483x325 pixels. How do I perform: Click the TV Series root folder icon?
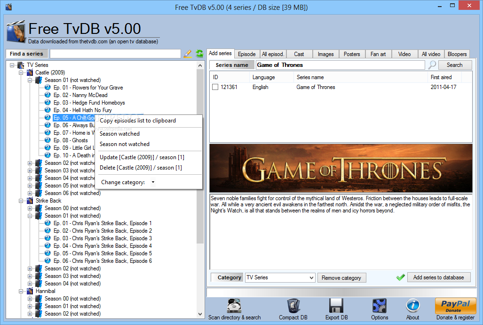coord(21,65)
